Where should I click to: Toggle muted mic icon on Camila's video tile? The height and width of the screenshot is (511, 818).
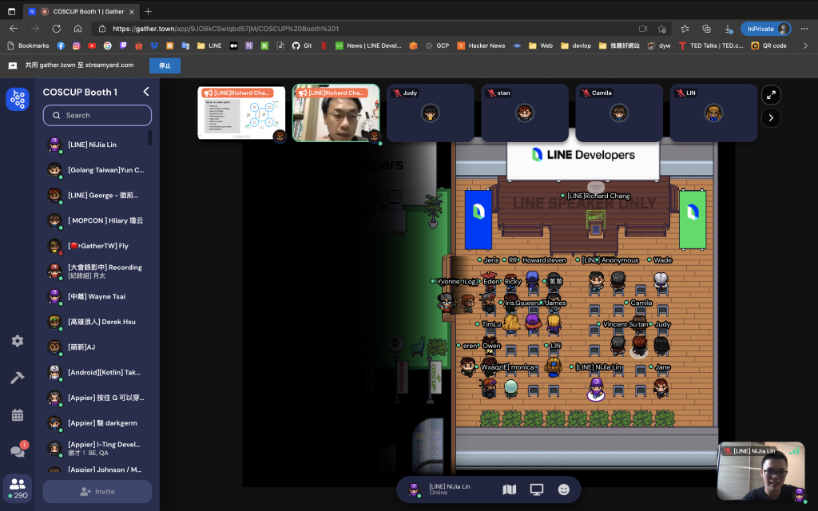(x=586, y=93)
